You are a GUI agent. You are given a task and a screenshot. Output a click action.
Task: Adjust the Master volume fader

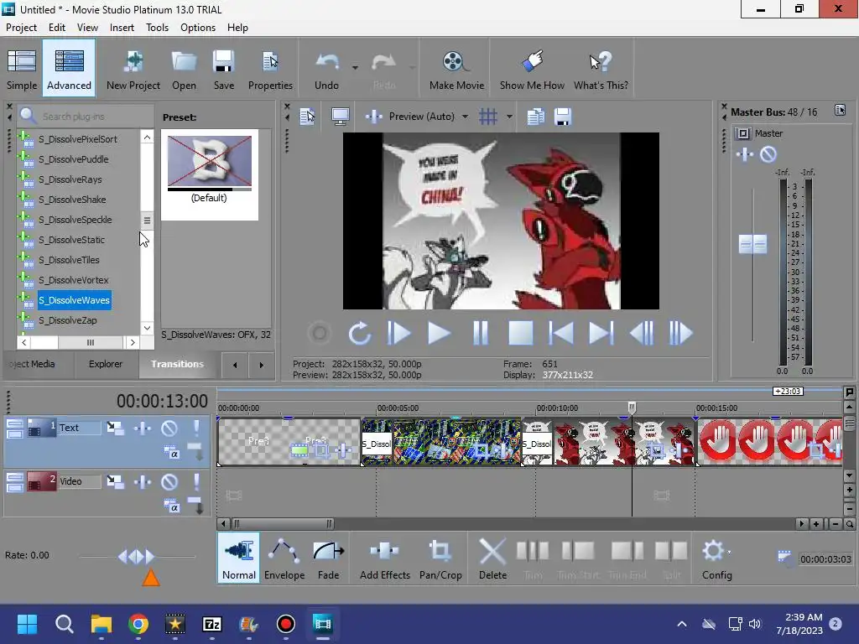click(752, 244)
